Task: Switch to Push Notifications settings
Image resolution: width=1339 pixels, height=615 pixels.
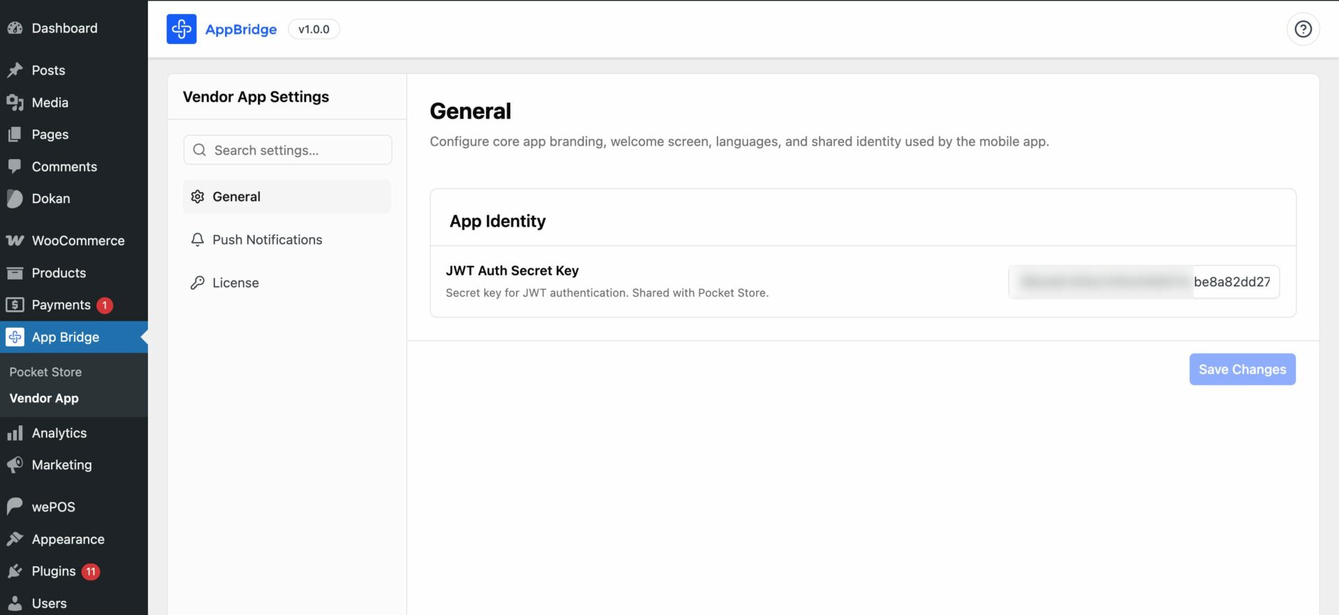Action: 287,240
